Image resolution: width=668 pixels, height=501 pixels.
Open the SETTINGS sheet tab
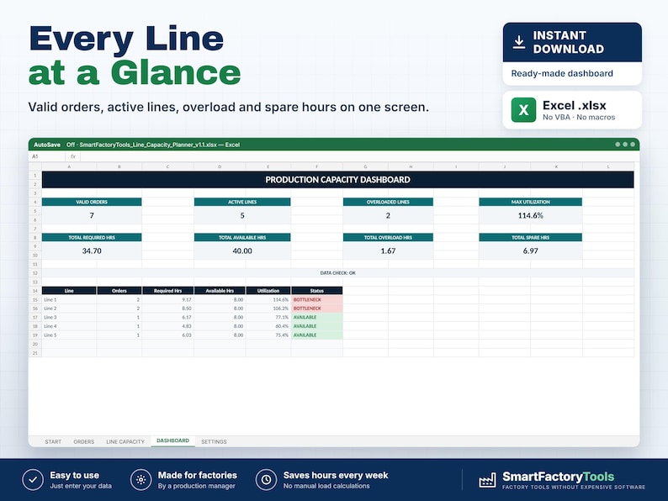pyautogui.click(x=214, y=442)
